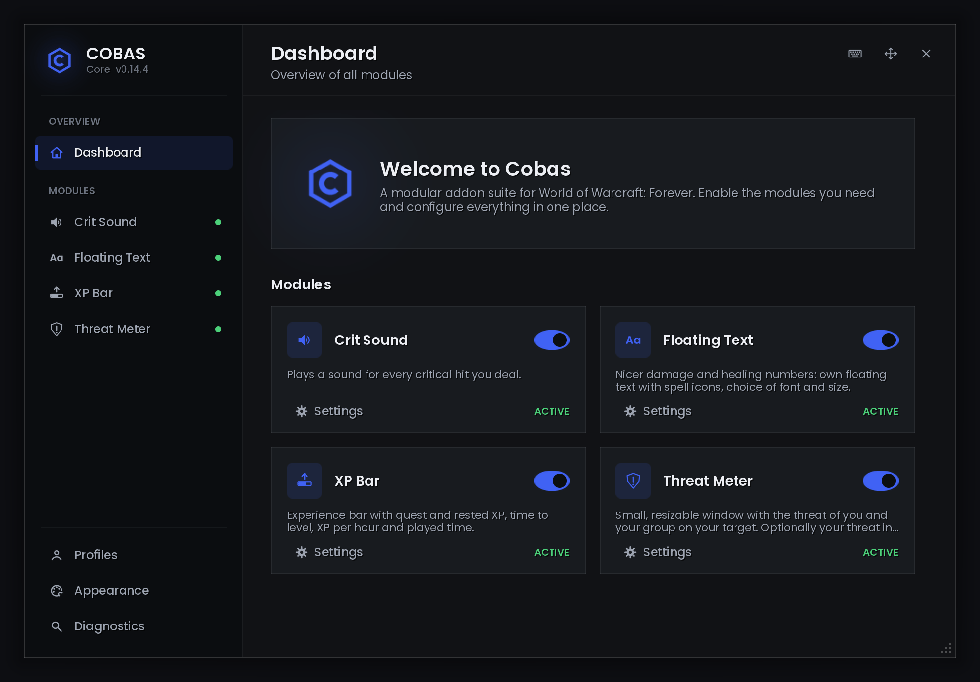980x682 pixels.
Task: Click the gear icon in Crit Sound card
Action: tap(302, 411)
